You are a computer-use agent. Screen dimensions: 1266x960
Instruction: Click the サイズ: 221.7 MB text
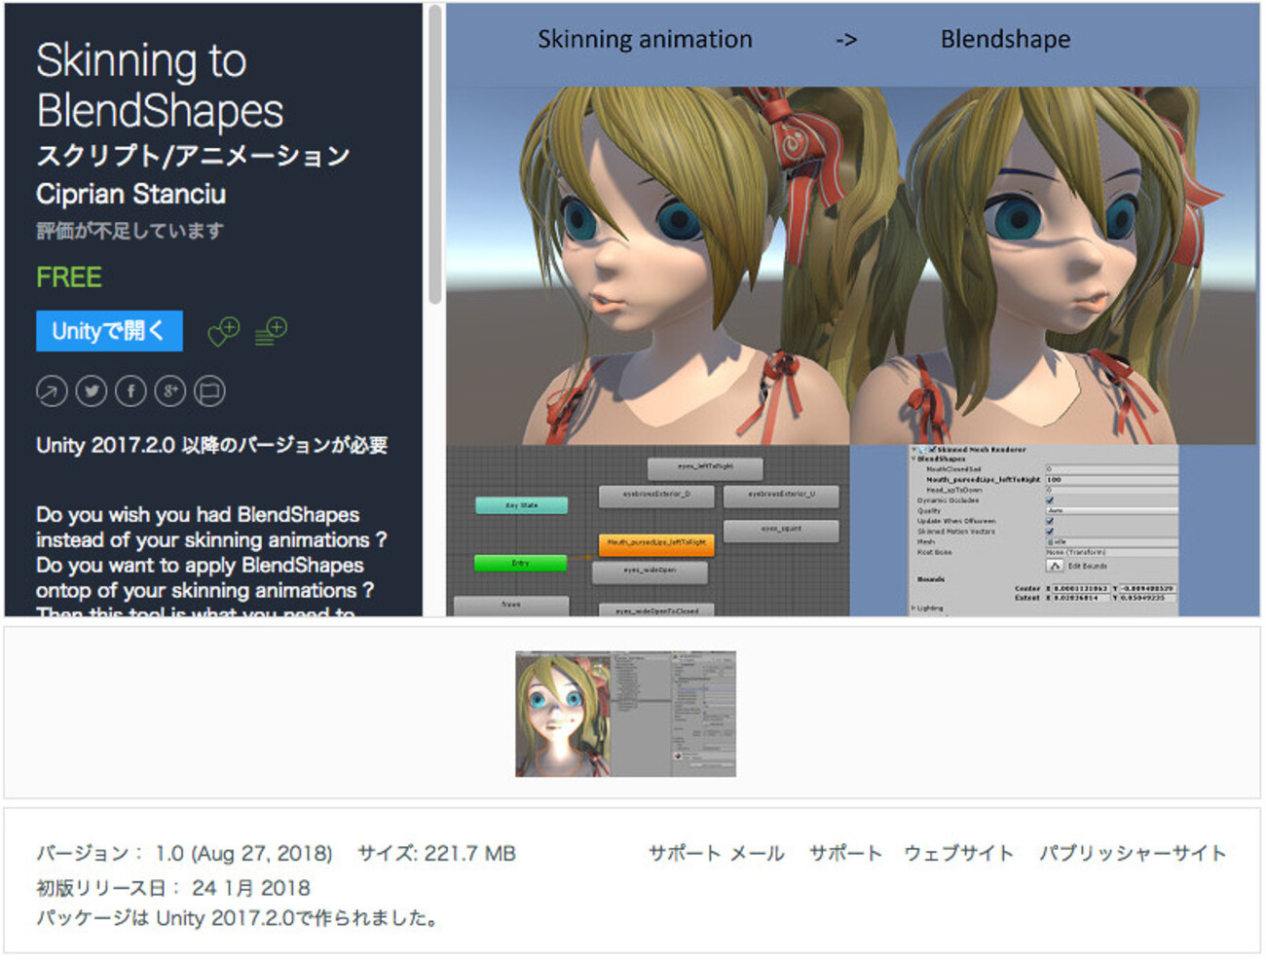436,854
